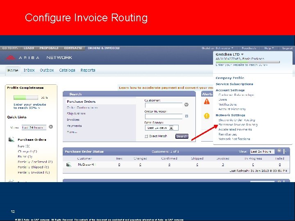Open Company Profile menu entry
This screenshot has height=221, width=295.
tap(230, 78)
